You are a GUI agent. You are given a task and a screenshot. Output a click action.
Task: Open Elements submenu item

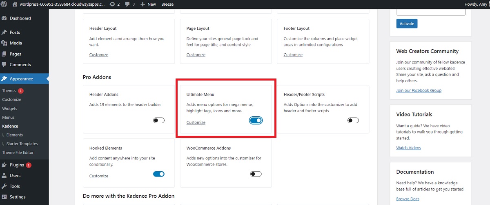(x=14, y=135)
